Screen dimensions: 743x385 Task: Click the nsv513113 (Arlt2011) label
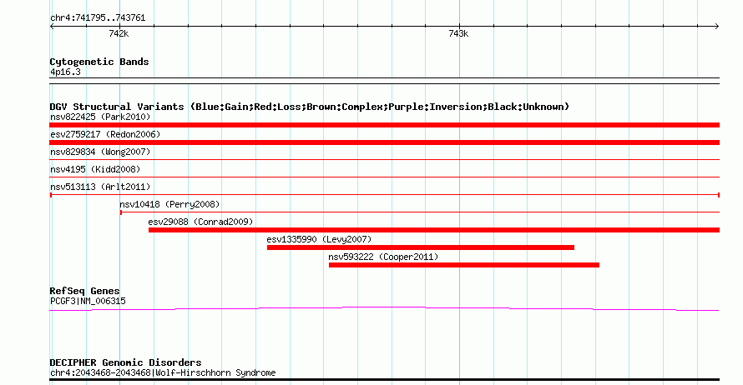[x=100, y=187]
